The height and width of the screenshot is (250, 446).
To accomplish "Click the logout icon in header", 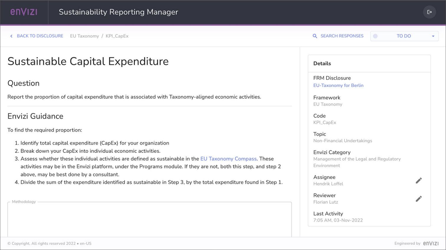I will tap(429, 12).
